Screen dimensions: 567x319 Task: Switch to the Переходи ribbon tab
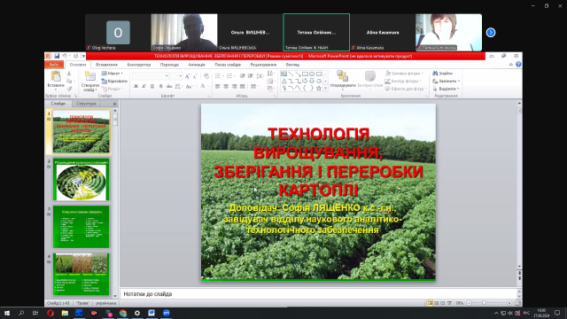[169, 65]
